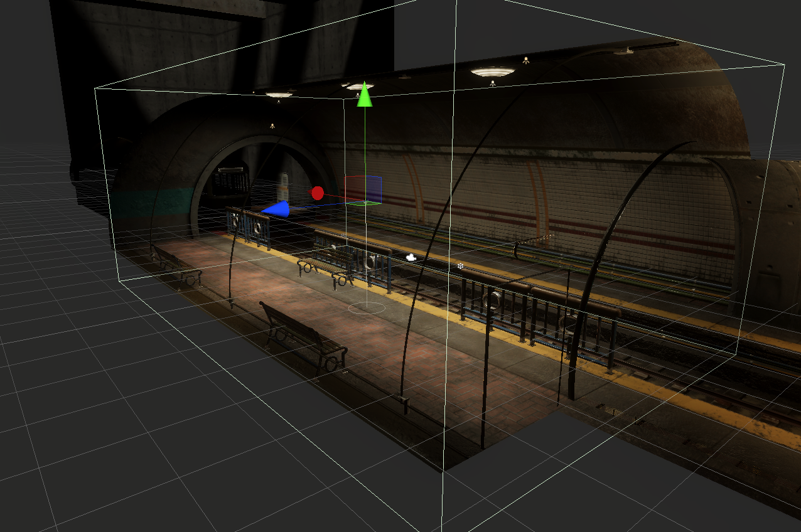Click the wireframe probe gizmo near the right railing
The width and height of the screenshot is (801, 532).
coord(460,266)
